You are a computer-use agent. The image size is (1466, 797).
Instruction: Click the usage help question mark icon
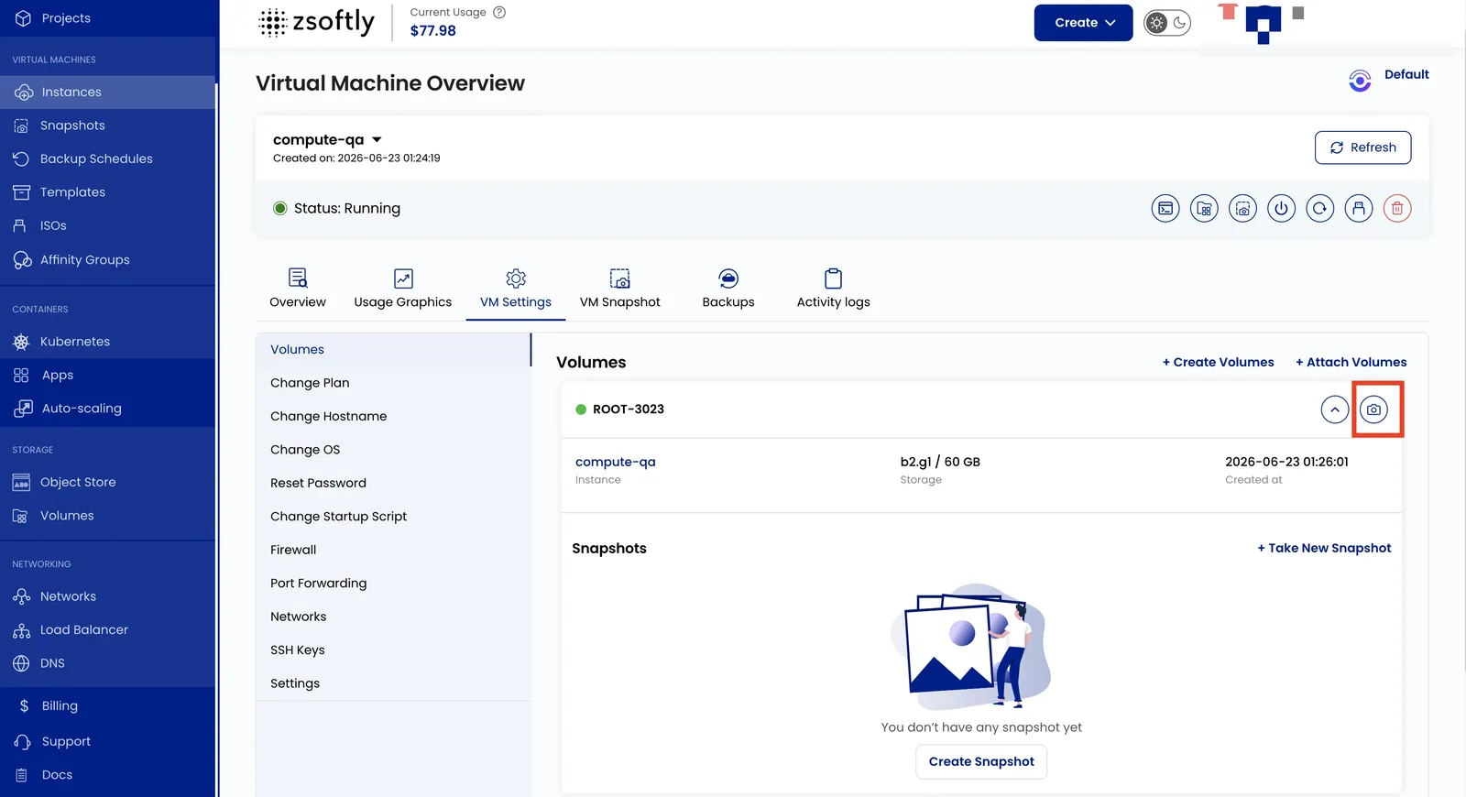click(499, 12)
